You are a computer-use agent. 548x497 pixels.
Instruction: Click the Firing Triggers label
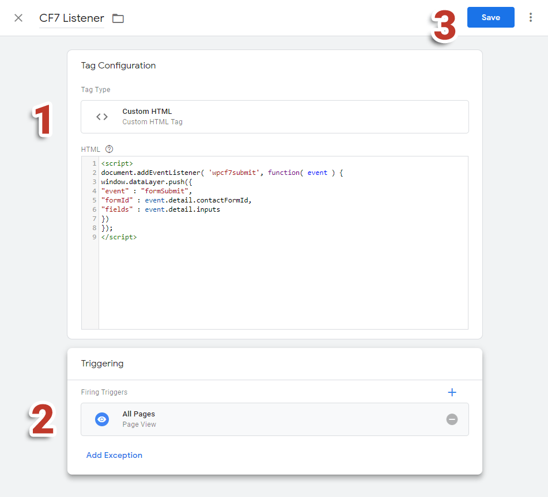coord(104,392)
